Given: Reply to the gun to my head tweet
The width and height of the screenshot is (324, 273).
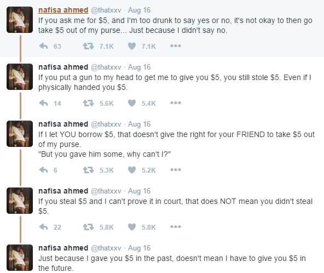Looking at the screenshot, I should (44, 103).
